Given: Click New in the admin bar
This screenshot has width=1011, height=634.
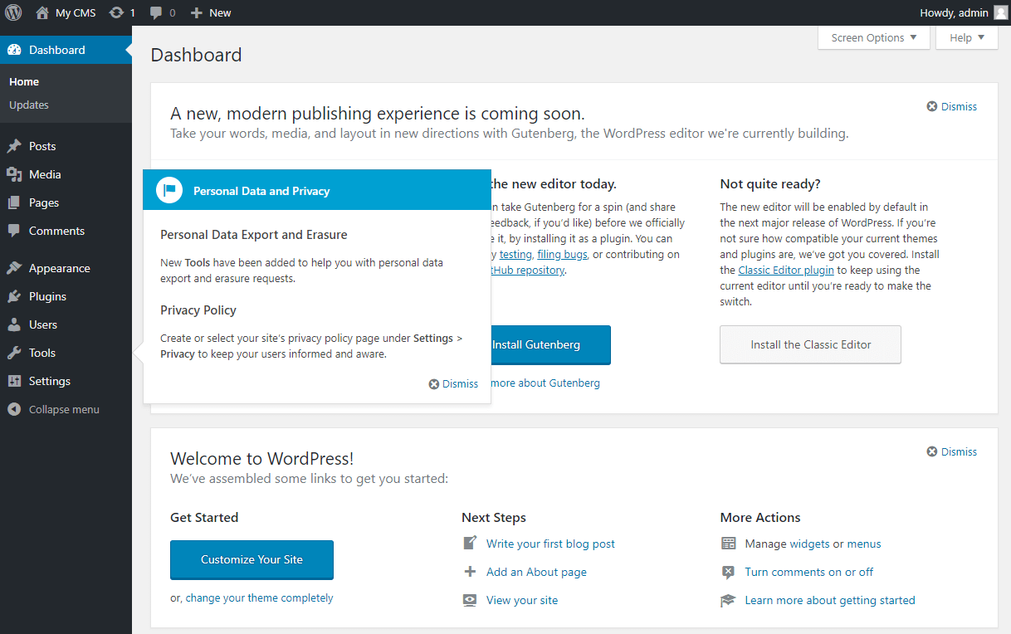Looking at the screenshot, I should (x=220, y=12).
